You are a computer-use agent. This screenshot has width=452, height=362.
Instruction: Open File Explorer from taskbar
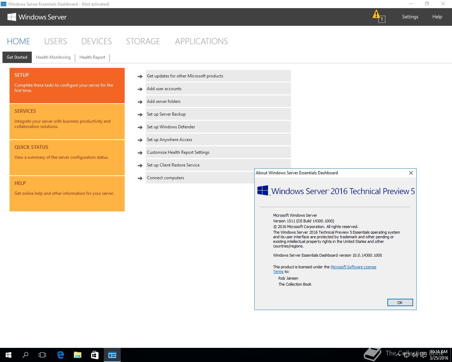tap(77, 355)
